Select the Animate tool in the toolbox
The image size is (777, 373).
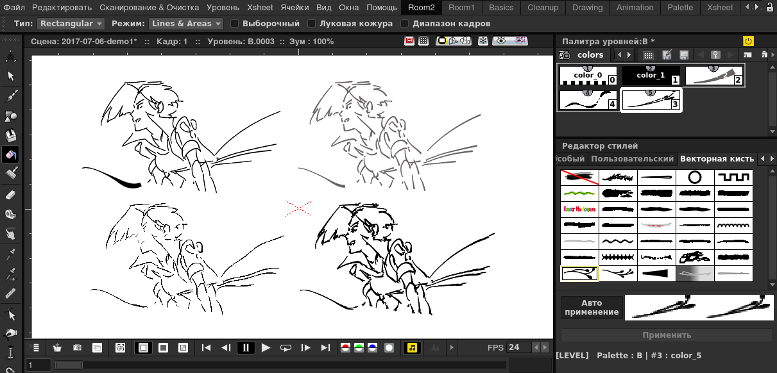10,56
